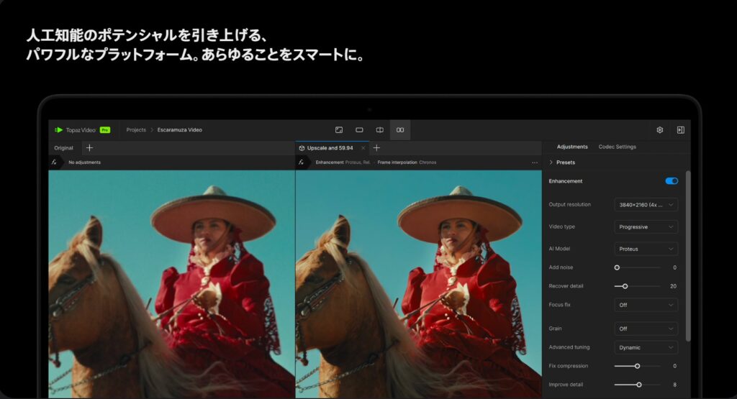
Task: Turn off the Enhancement toggle
Action: point(672,181)
